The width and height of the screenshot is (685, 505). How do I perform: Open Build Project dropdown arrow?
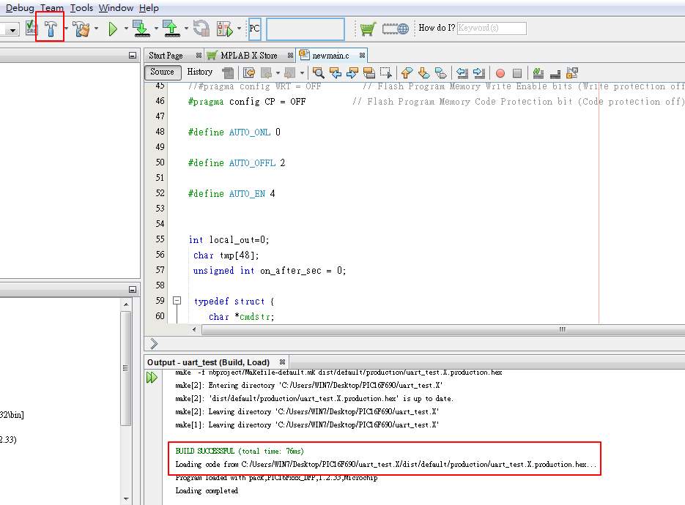point(67,29)
